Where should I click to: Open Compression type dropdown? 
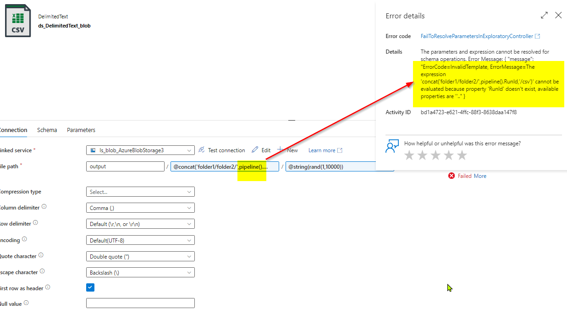pos(140,192)
